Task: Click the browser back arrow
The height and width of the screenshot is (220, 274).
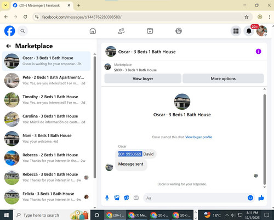Action: pyautogui.click(x=6, y=17)
